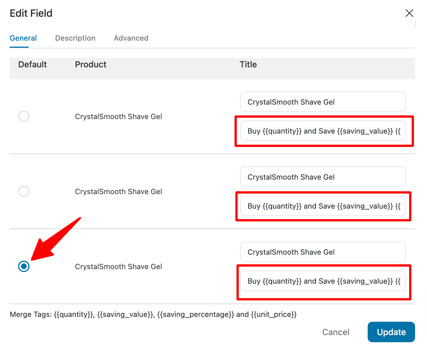Click the Product column header
Image resolution: width=427 pixels, height=353 pixels.
click(91, 65)
